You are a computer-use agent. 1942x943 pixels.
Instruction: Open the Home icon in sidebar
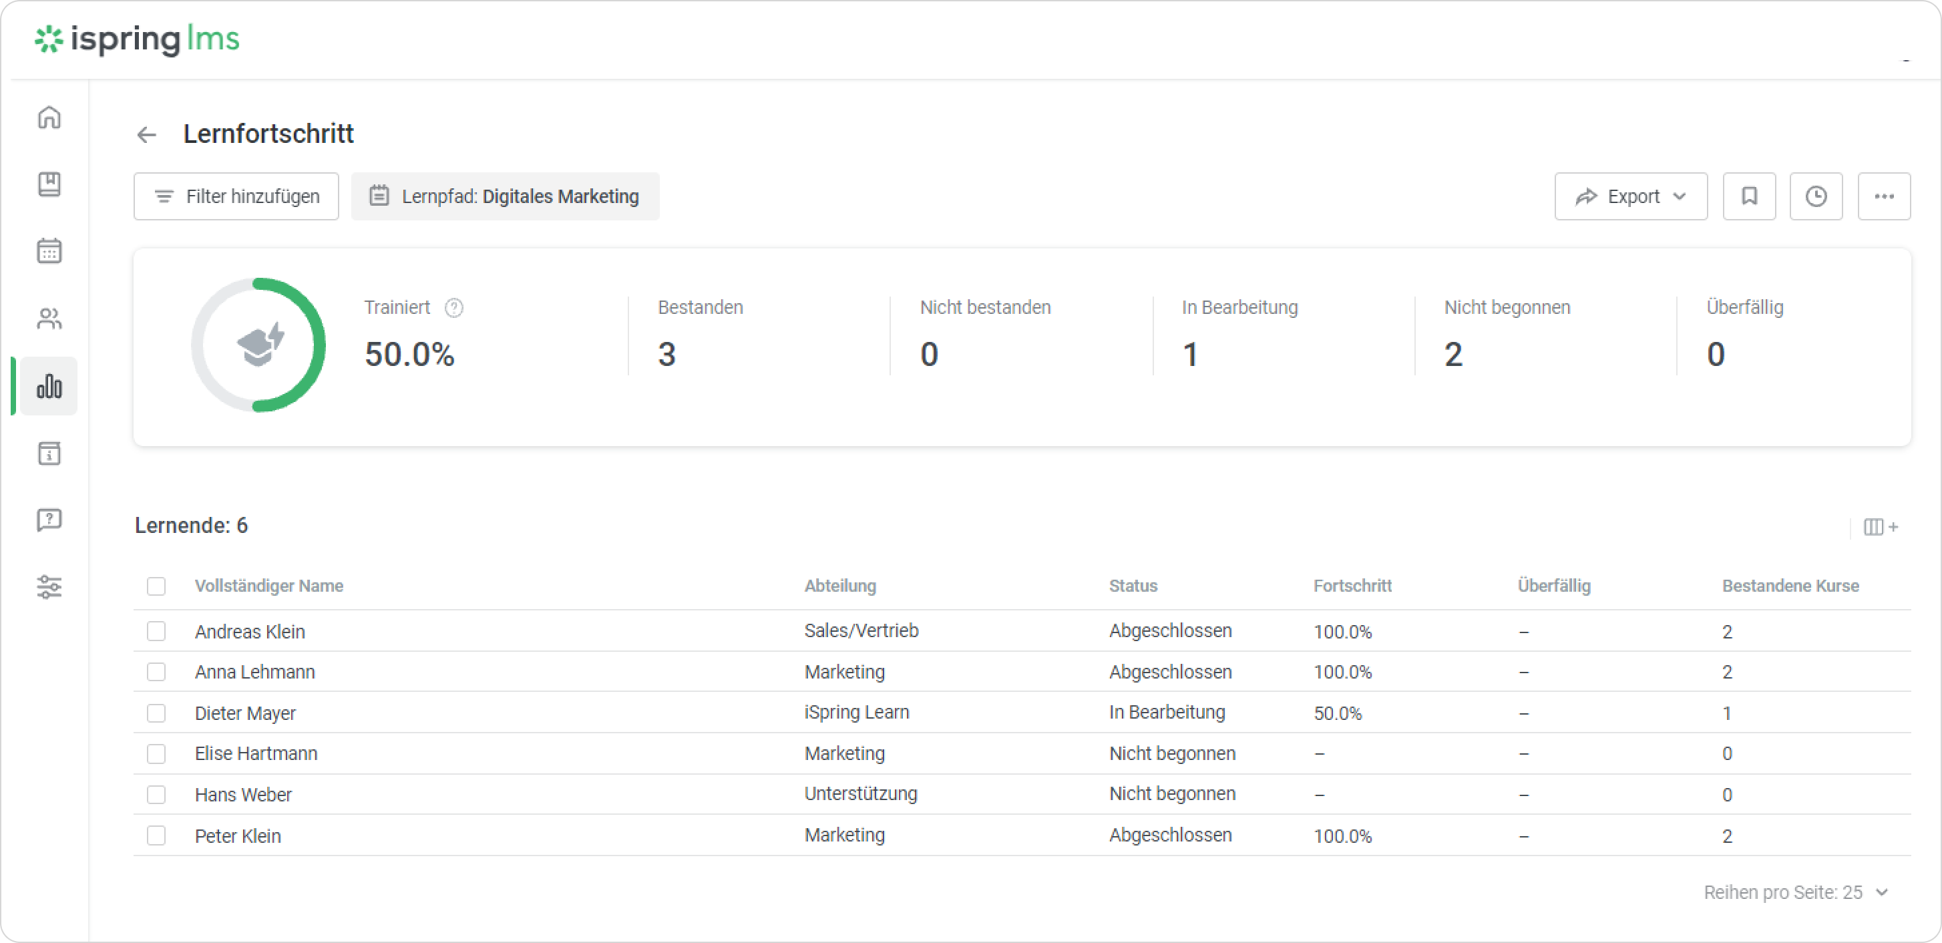click(49, 118)
